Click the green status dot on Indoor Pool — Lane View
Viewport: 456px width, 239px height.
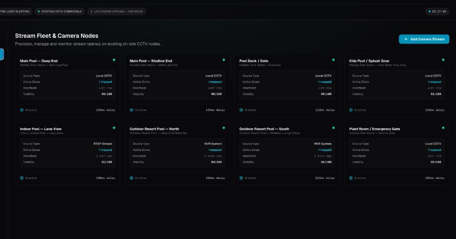114,128
